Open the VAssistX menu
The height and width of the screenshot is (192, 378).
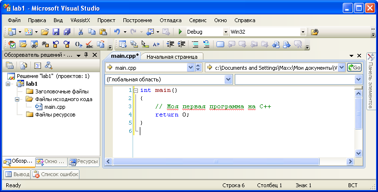pos(80,20)
